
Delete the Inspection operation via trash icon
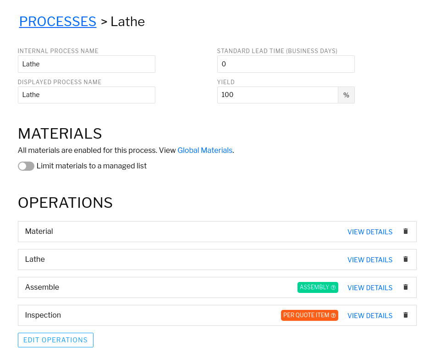(405, 315)
